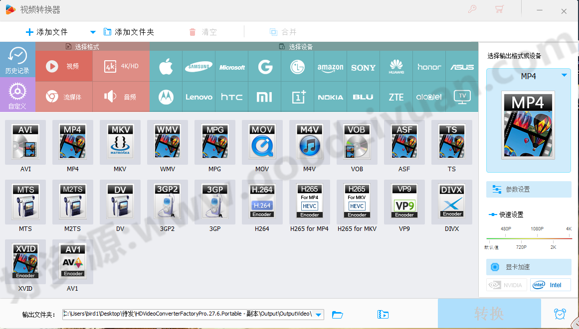Enable NVIDIA hardware acceleration
Image resolution: width=579 pixels, height=329 pixels.
[507, 285]
